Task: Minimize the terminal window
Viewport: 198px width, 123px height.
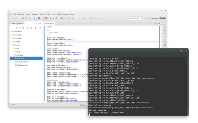Action: tap(176, 51)
